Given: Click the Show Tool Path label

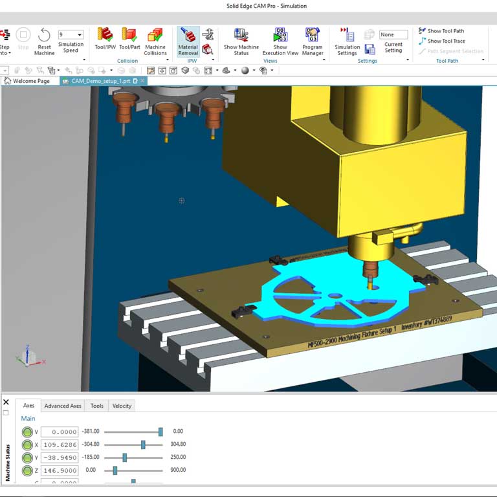Looking at the screenshot, I should 446,31.
